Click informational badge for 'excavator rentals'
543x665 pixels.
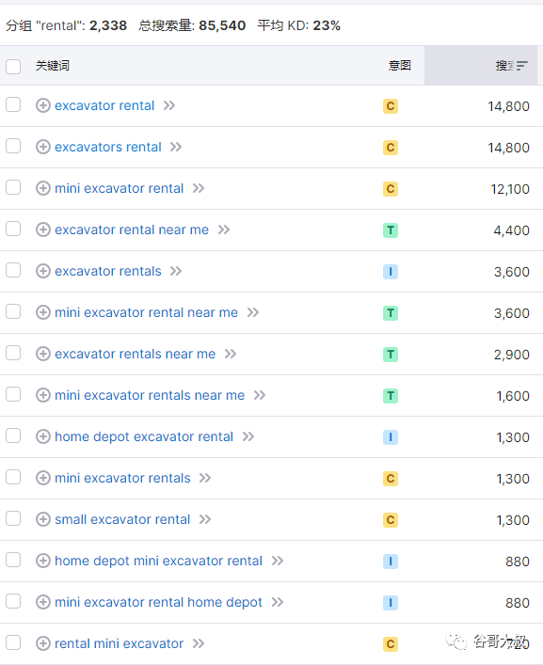(x=391, y=272)
